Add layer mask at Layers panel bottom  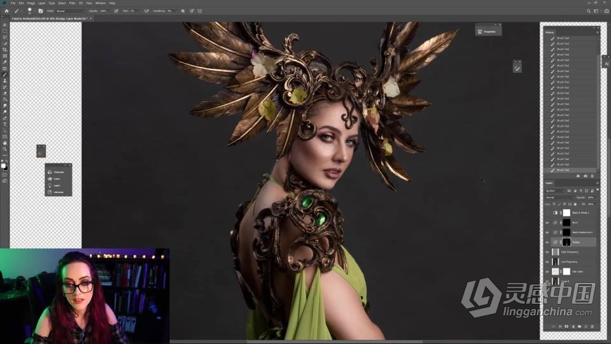coord(566,326)
